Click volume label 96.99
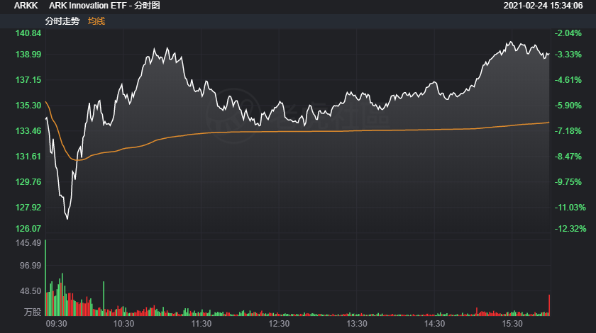Screen dimensions: 596x333 coord(31,266)
